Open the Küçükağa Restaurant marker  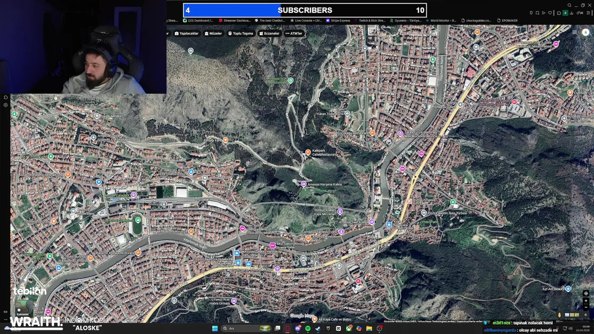point(372,133)
